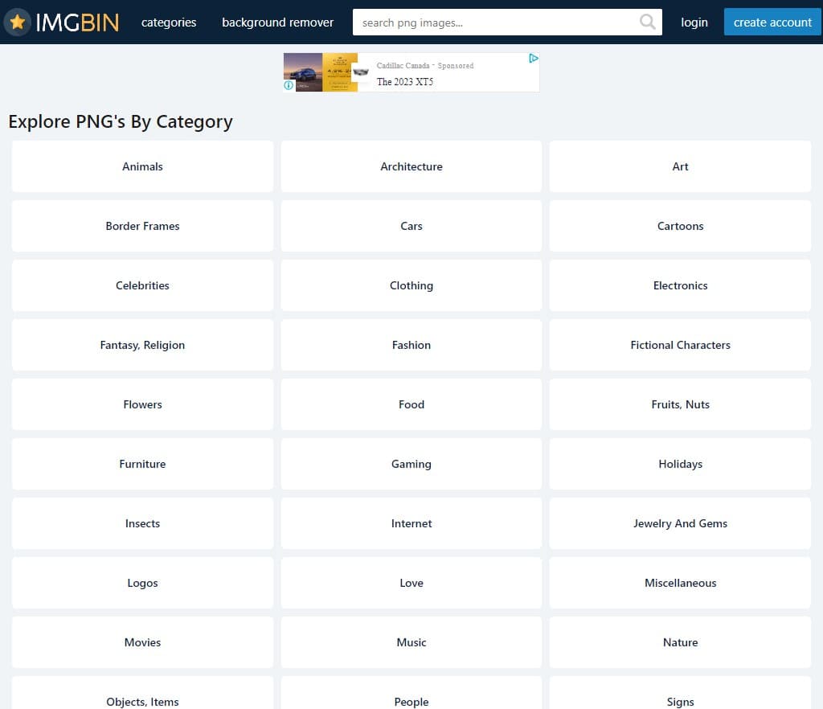This screenshot has width=823, height=709.
Task: Click the login link
Action: pyautogui.click(x=694, y=23)
